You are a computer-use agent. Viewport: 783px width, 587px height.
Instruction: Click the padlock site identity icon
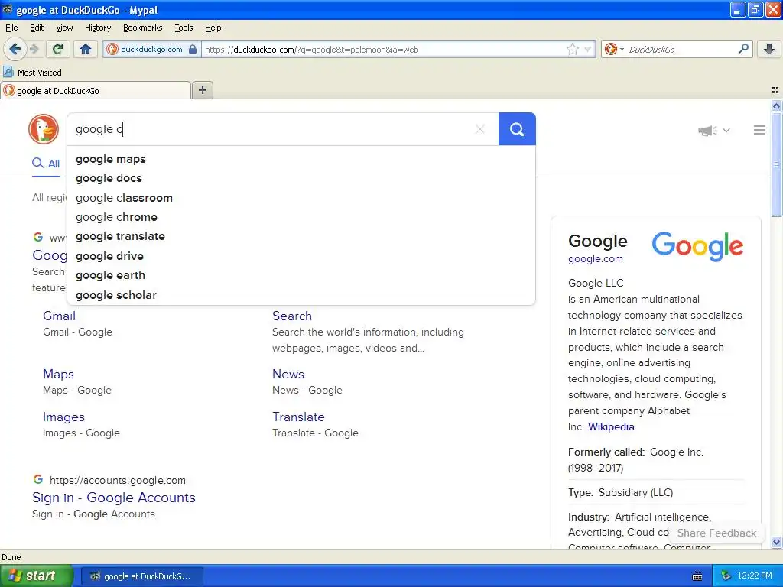[x=192, y=49]
